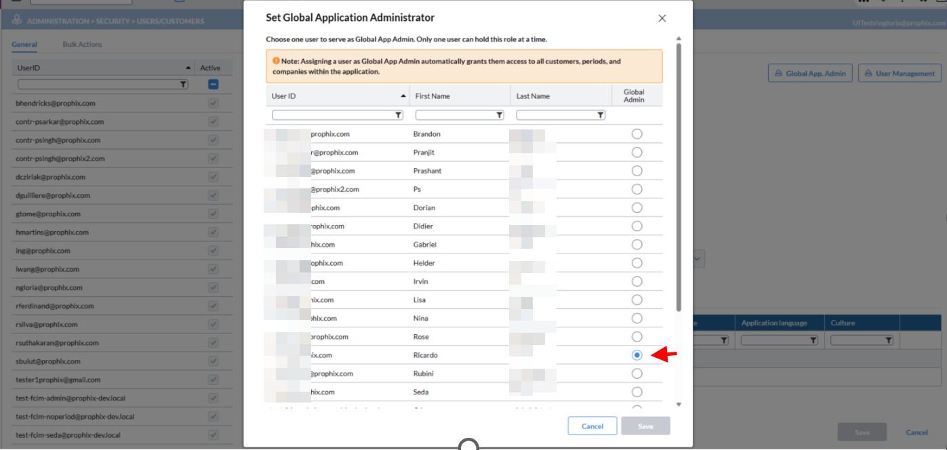Screen dimensions: 947x450
Task: Click the User ID column filter icon
Action: (399, 115)
